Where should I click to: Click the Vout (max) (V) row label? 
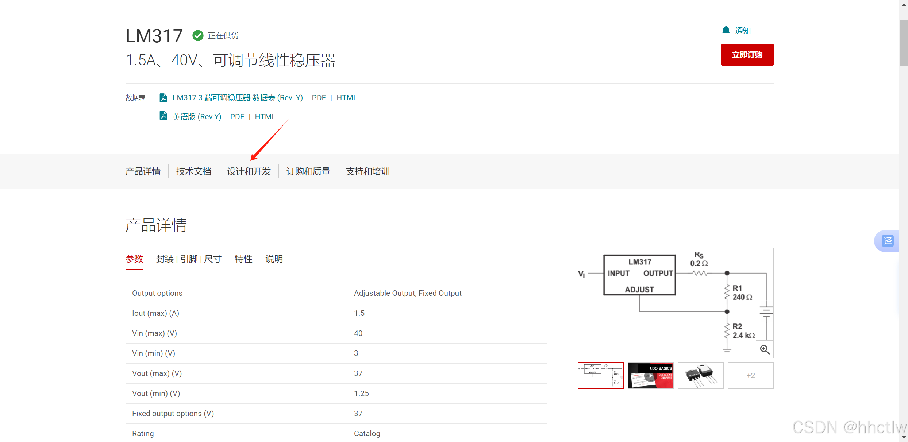[157, 373]
